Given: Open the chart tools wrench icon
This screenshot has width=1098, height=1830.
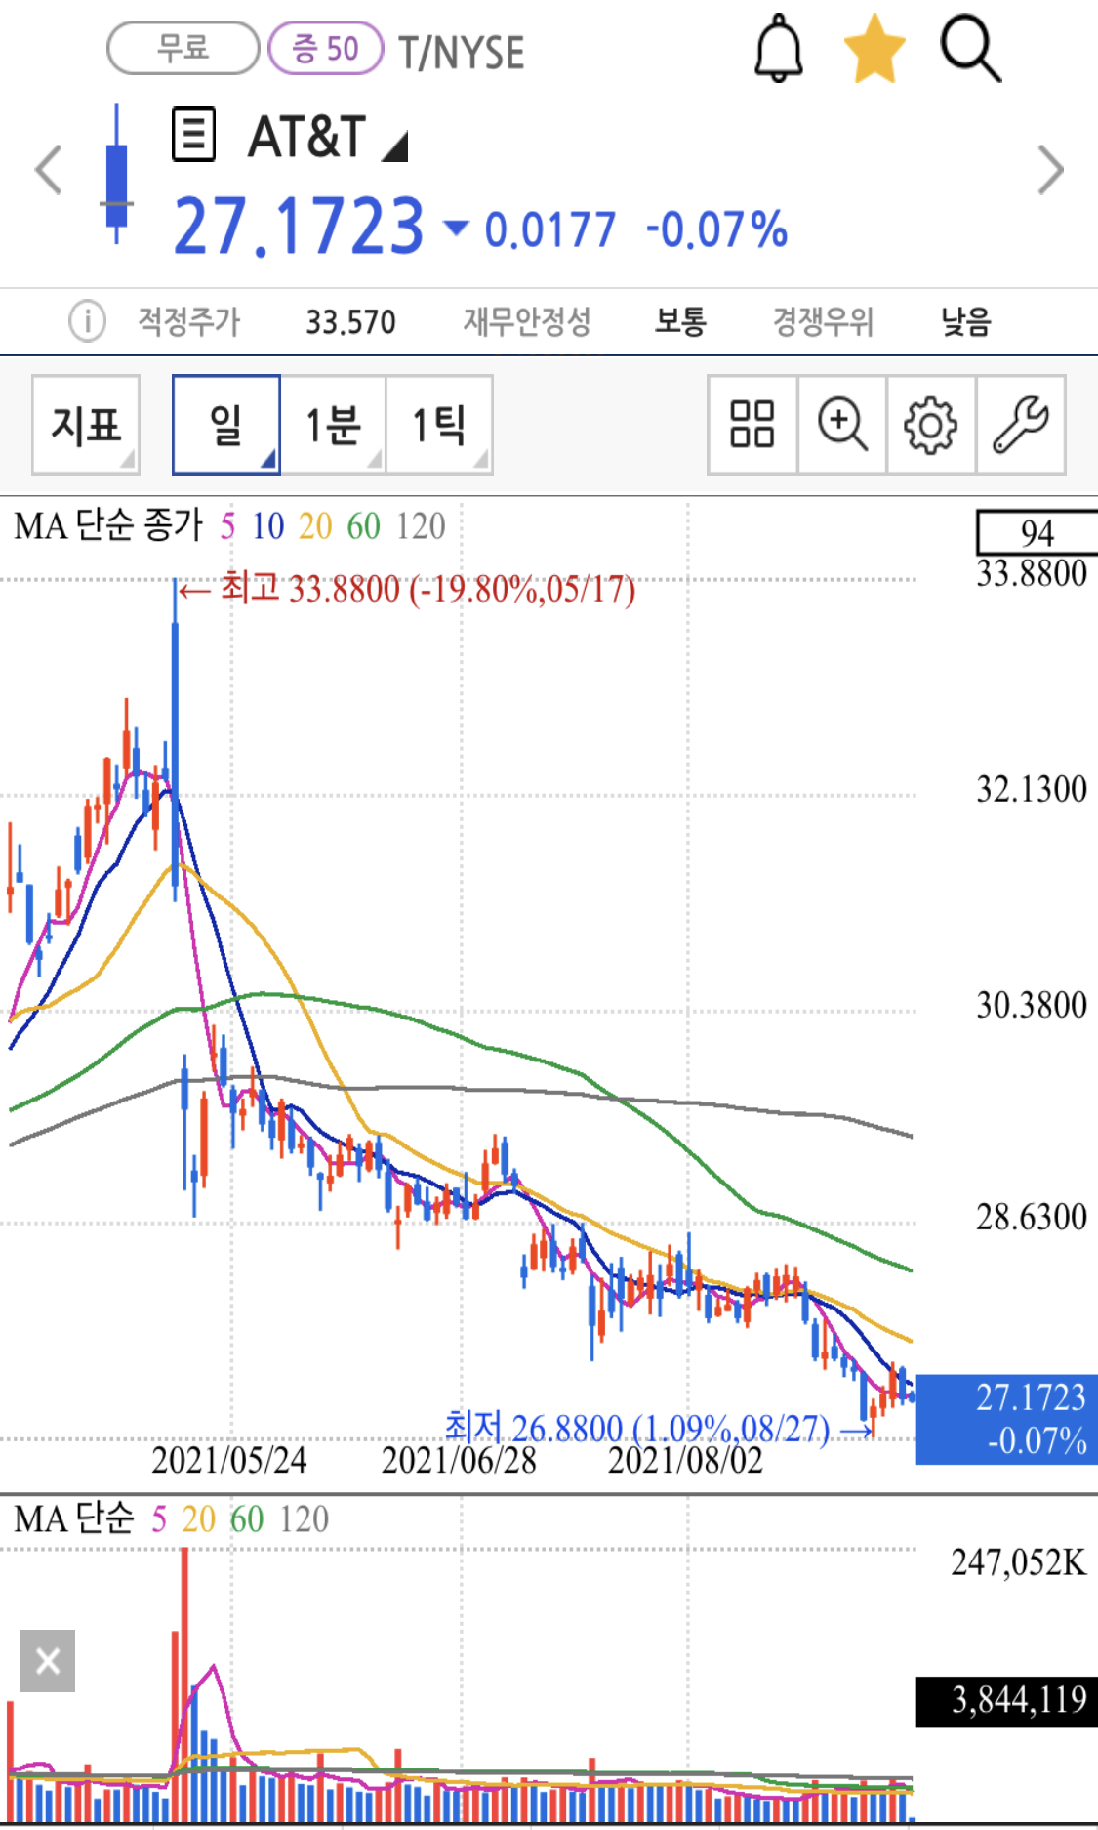Looking at the screenshot, I should point(1021,425).
